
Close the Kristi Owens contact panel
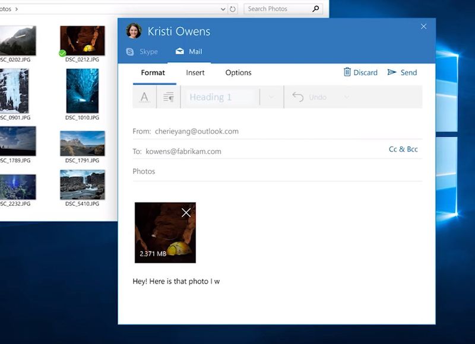(423, 27)
